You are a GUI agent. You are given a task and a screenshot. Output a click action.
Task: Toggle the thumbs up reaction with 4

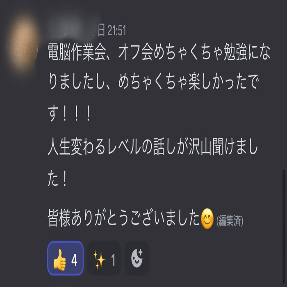point(66,258)
